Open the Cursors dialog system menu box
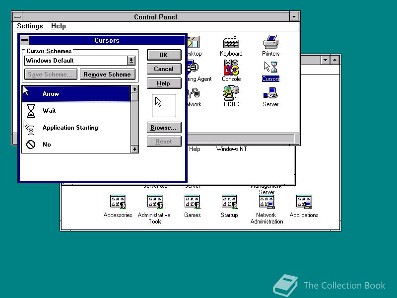397x298 pixels. point(24,40)
